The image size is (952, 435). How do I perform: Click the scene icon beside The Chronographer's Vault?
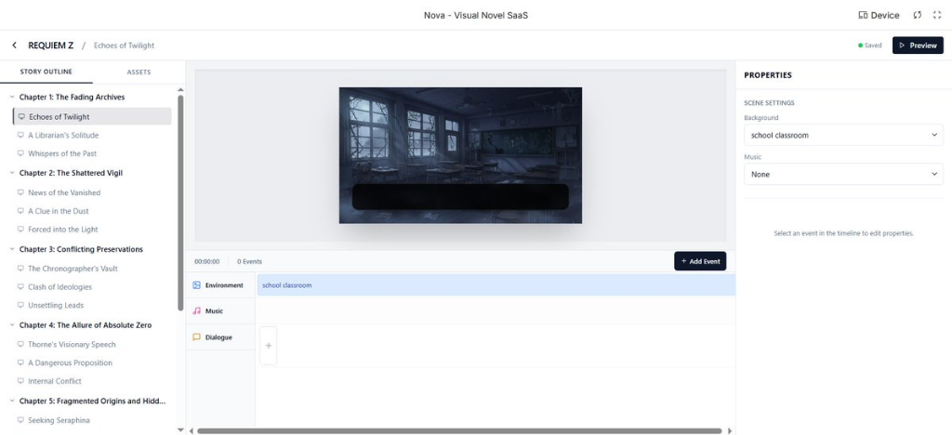pyautogui.click(x=20, y=269)
